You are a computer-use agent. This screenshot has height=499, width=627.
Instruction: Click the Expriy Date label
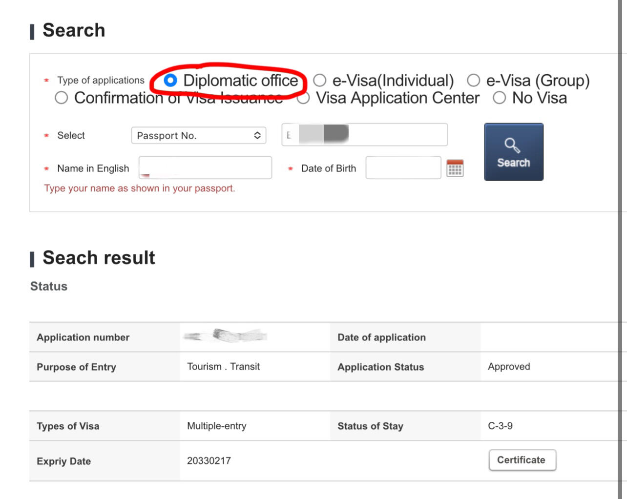tap(63, 461)
